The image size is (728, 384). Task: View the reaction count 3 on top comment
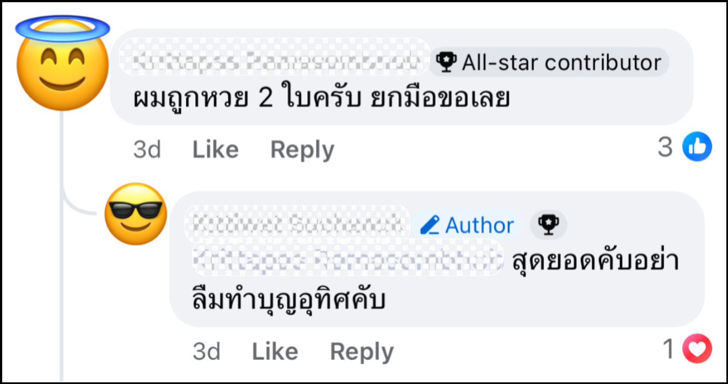[666, 148]
